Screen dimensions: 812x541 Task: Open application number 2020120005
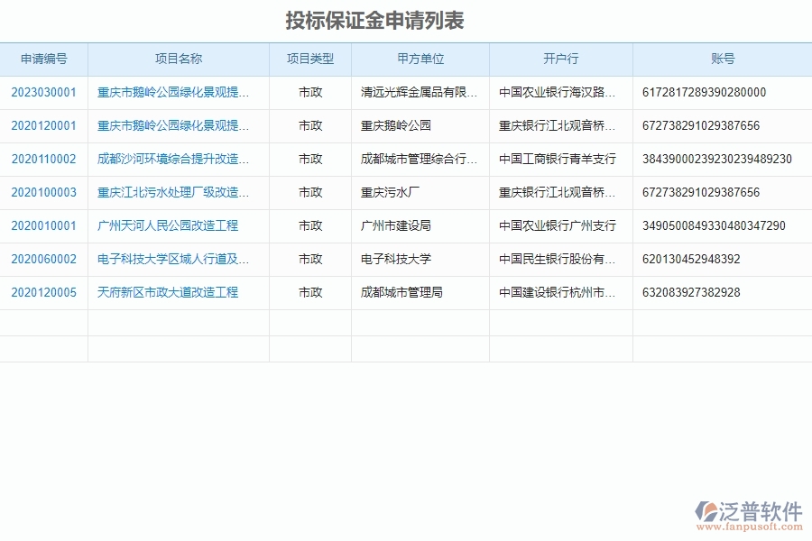(43, 293)
